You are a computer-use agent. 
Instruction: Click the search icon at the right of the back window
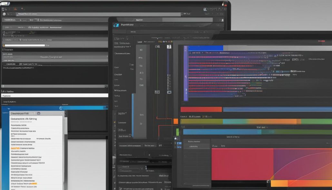222,20
